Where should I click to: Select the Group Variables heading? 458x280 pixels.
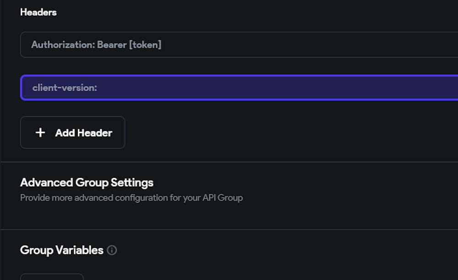point(61,250)
